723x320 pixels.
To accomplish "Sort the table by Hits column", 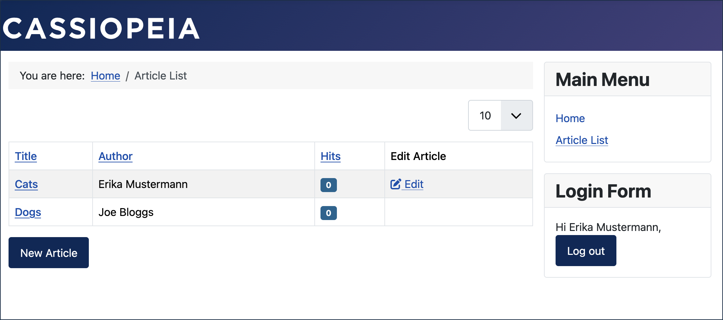I will (x=330, y=156).
